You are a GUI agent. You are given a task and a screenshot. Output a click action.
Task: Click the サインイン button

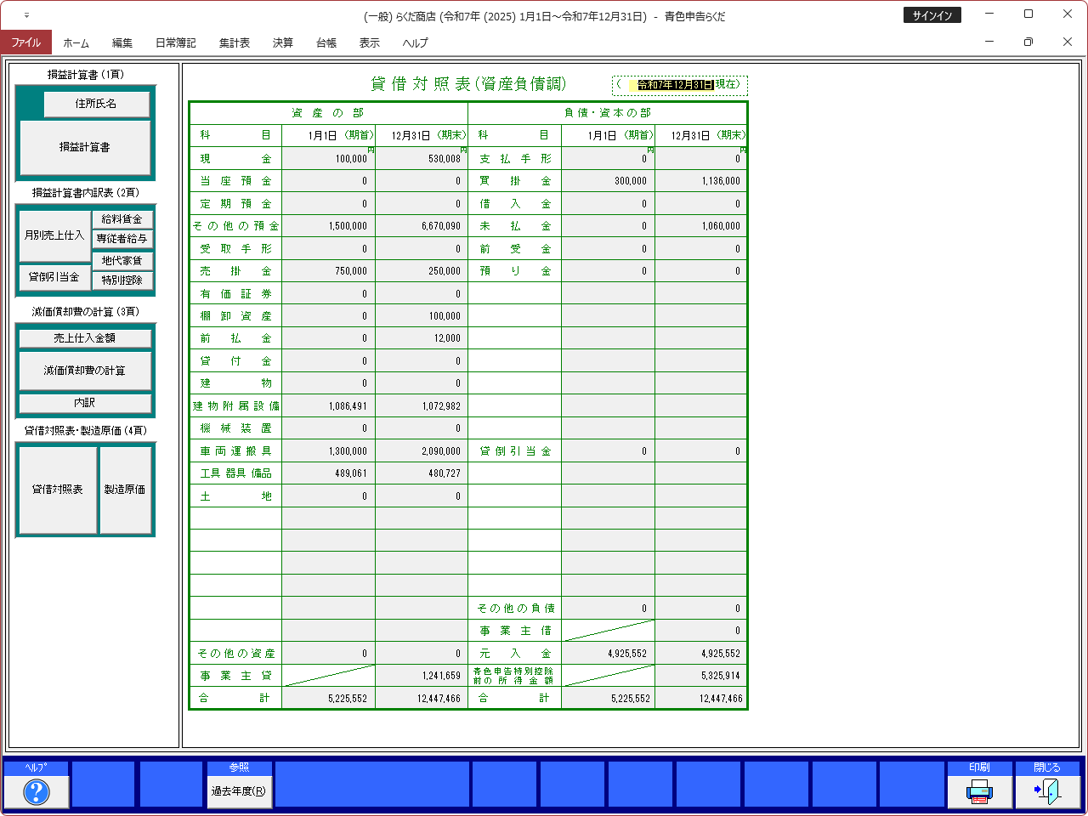(x=932, y=15)
